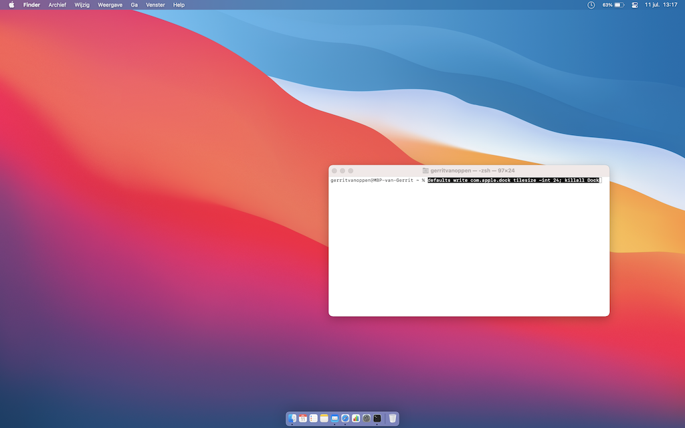Click the Terminal title folder icon
The width and height of the screenshot is (685, 428).
pos(425,171)
